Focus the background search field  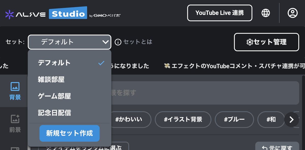(x=203, y=93)
